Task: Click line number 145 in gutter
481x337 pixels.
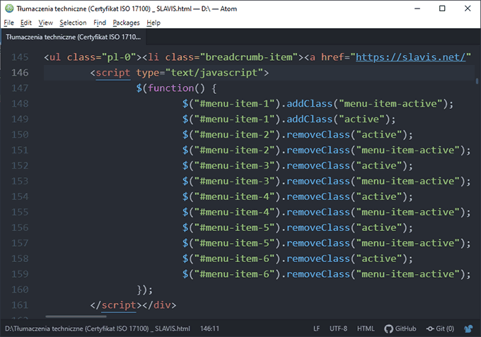Action: 20,57
